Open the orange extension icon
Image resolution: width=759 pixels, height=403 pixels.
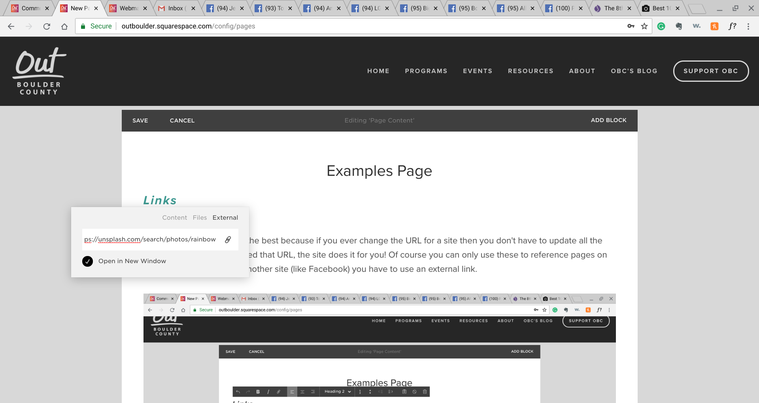point(714,26)
